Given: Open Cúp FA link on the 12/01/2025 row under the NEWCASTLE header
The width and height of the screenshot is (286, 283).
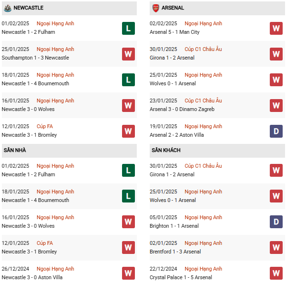Looking at the screenshot, I should pyautogui.click(x=45, y=127).
